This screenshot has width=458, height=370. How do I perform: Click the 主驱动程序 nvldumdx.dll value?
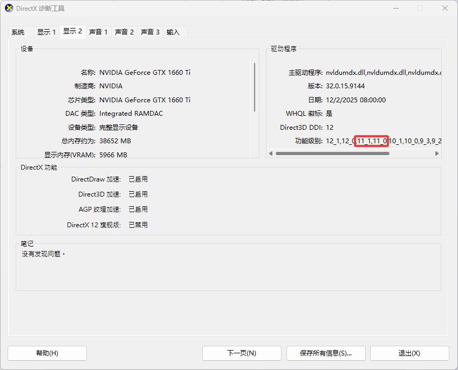coord(383,72)
